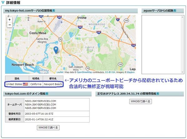
Task: Click the 国名 column header
Action: click(x=17, y=79)
